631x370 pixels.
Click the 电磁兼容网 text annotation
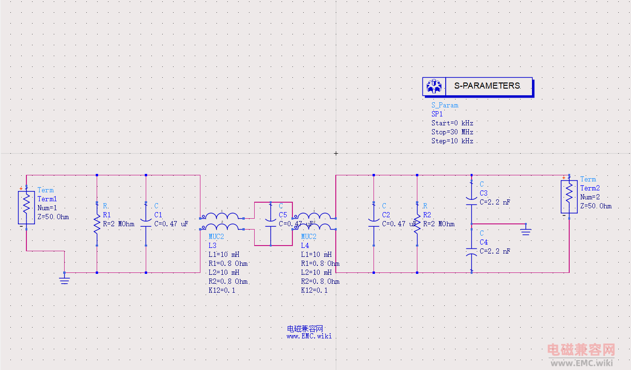[x=305, y=329]
